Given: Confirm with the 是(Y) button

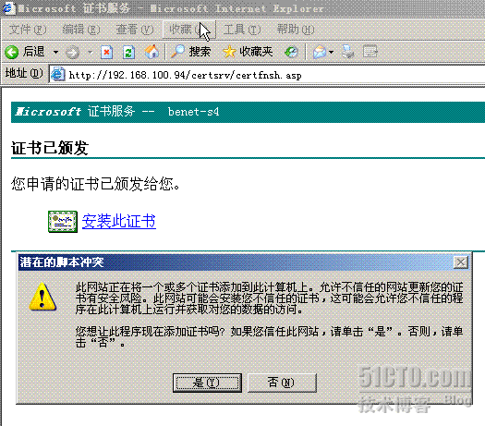Looking at the screenshot, I should tap(207, 383).
